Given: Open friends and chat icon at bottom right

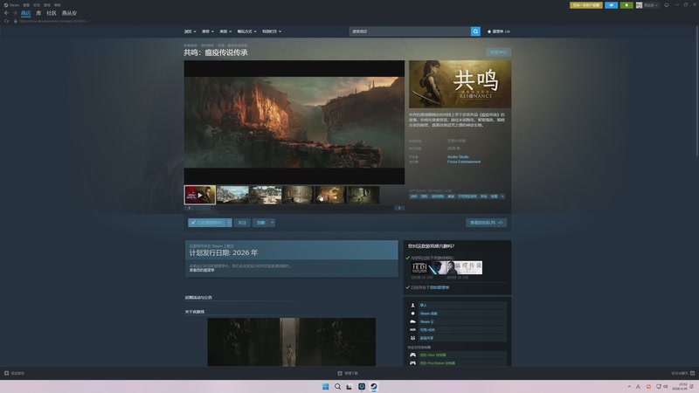Looking at the screenshot, I should tap(692, 374).
